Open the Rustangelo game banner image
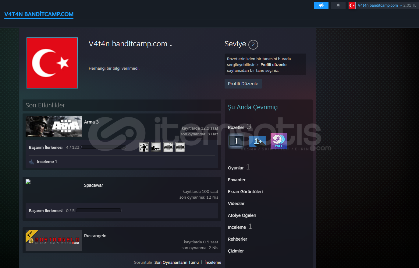 pos(54,240)
